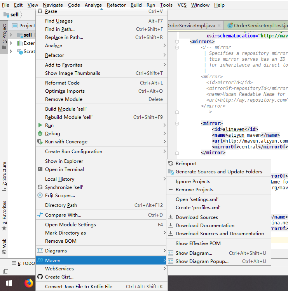Expand the External Libraries tree node
288x291 pixels.
11,43
